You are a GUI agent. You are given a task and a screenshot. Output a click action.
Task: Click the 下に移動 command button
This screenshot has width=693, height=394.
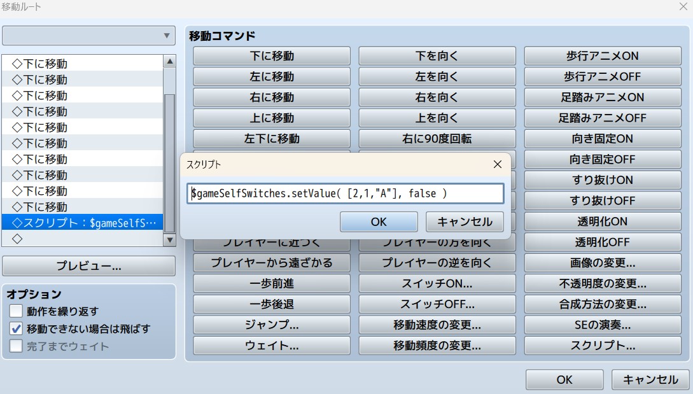pyautogui.click(x=272, y=56)
